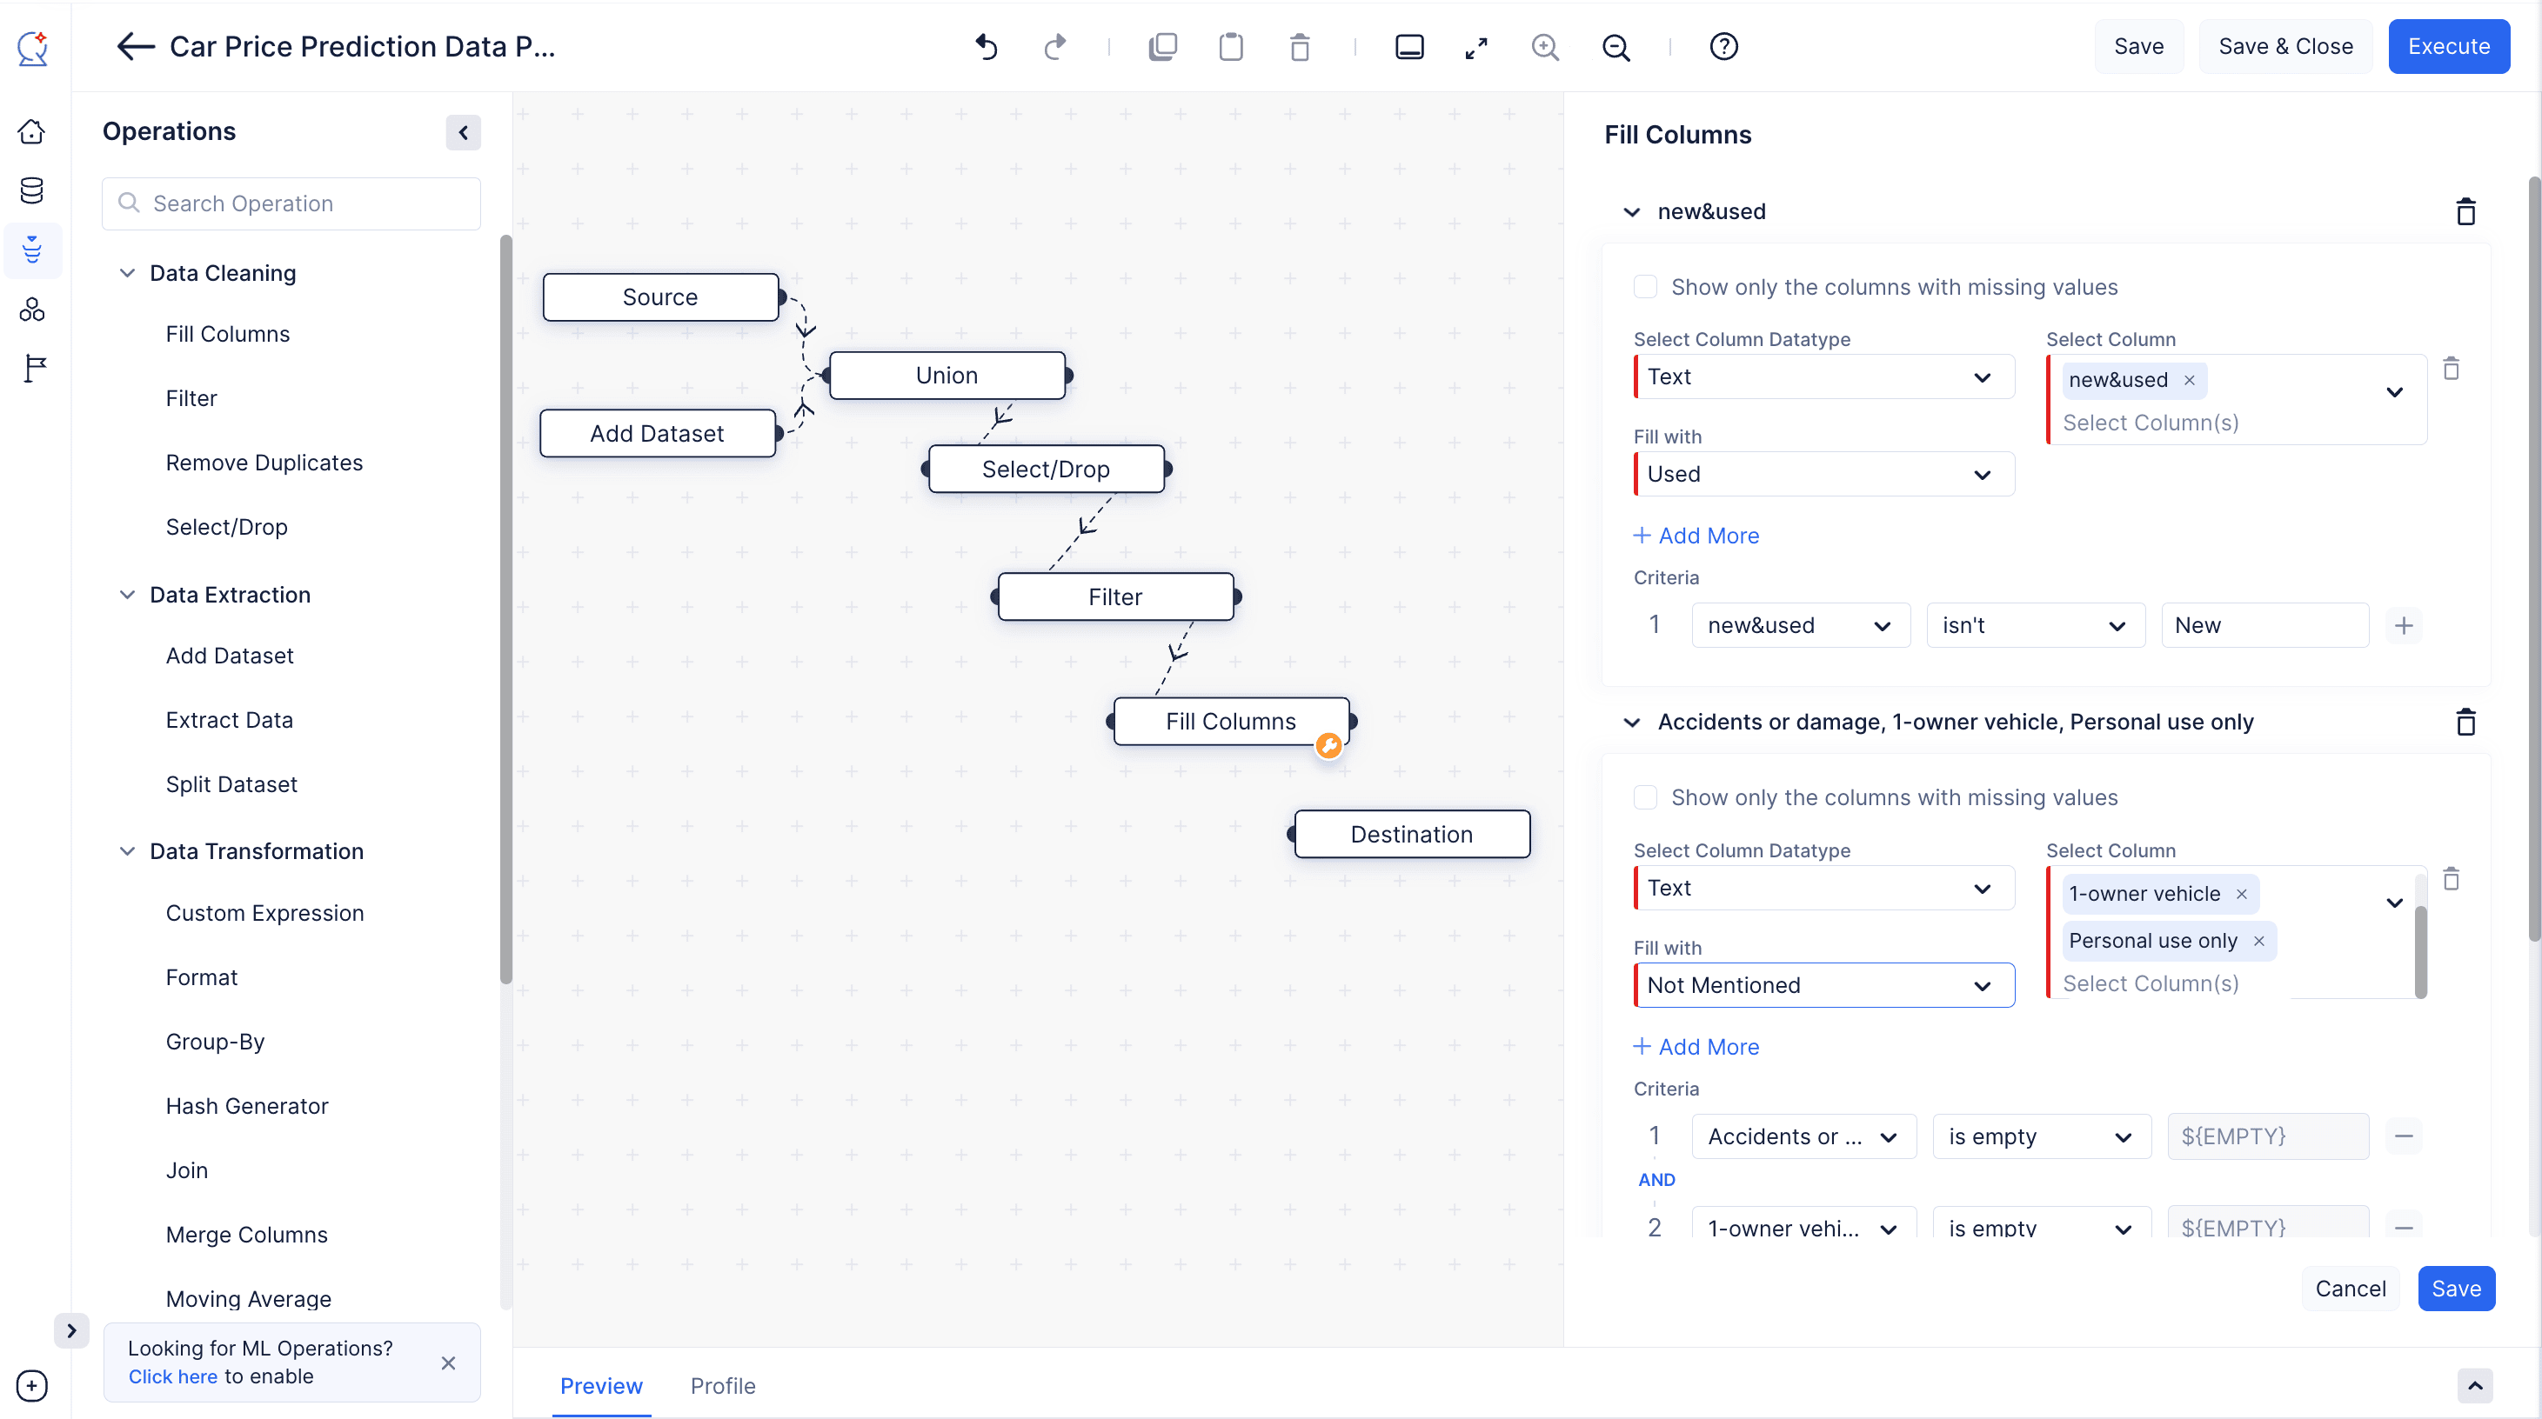Click the collapse left panel arrow
This screenshot has height=1419, width=2542.
tap(463, 133)
